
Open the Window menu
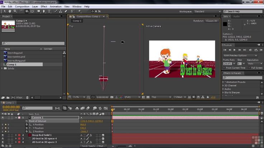[x=77, y=6]
